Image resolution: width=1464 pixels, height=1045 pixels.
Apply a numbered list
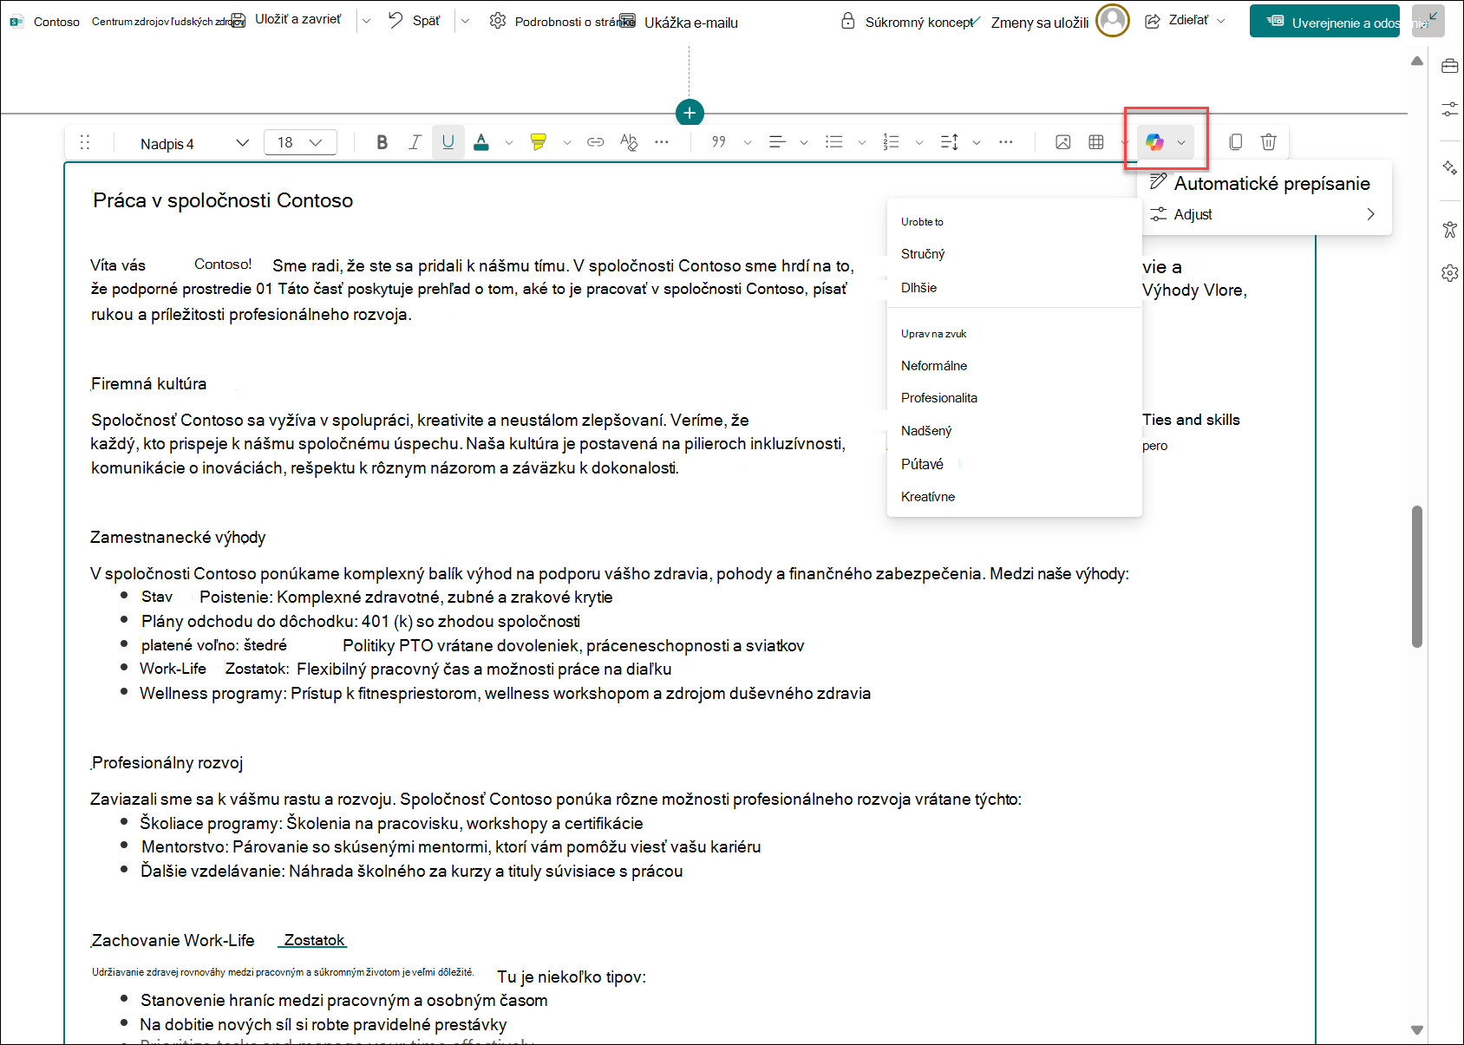tap(892, 142)
